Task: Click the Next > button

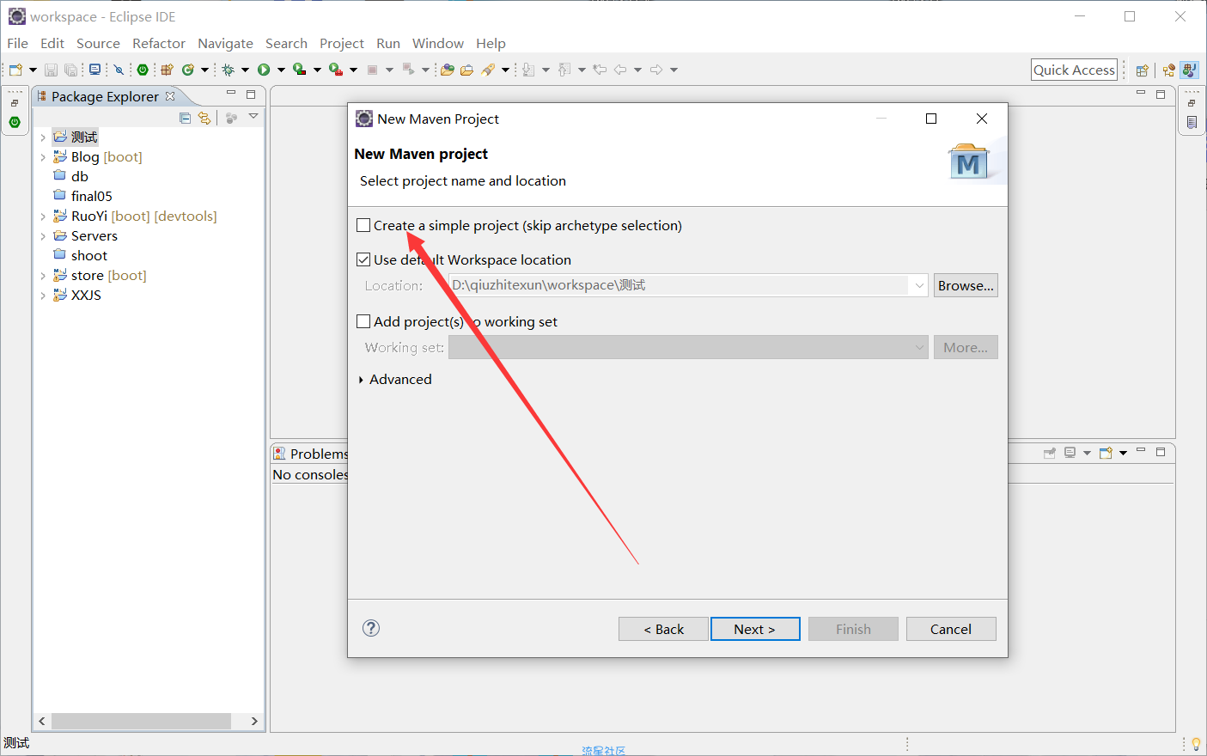Action: coord(755,629)
